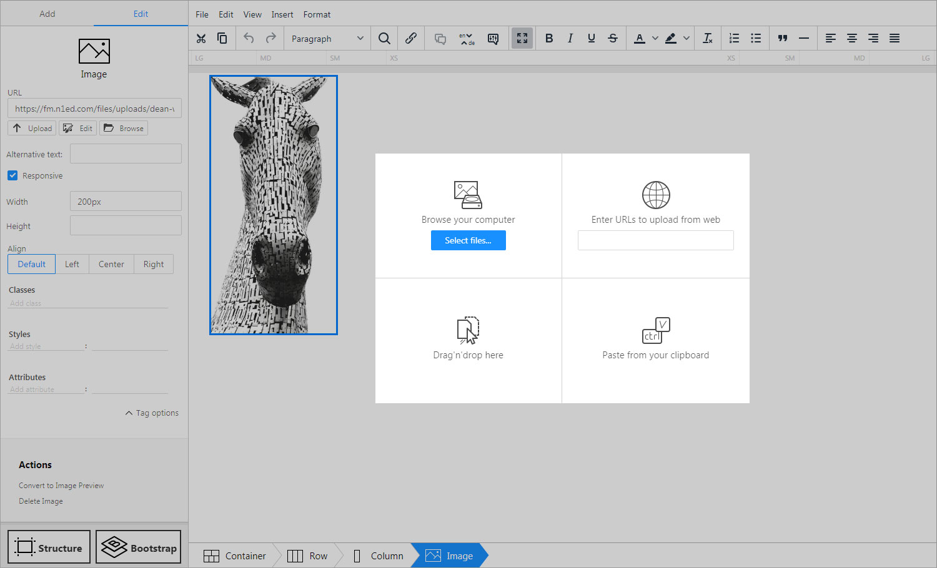937x568 pixels.
Task: Toggle bold formatting
Action: pos(549,39)
